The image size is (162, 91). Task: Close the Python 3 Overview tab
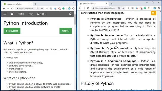coord(107,4)
